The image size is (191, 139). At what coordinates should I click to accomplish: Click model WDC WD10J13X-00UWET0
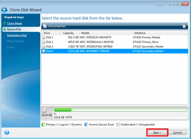95,37
